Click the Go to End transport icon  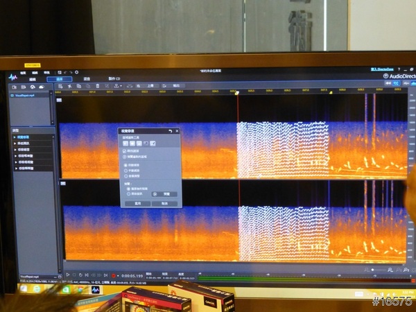105,275
